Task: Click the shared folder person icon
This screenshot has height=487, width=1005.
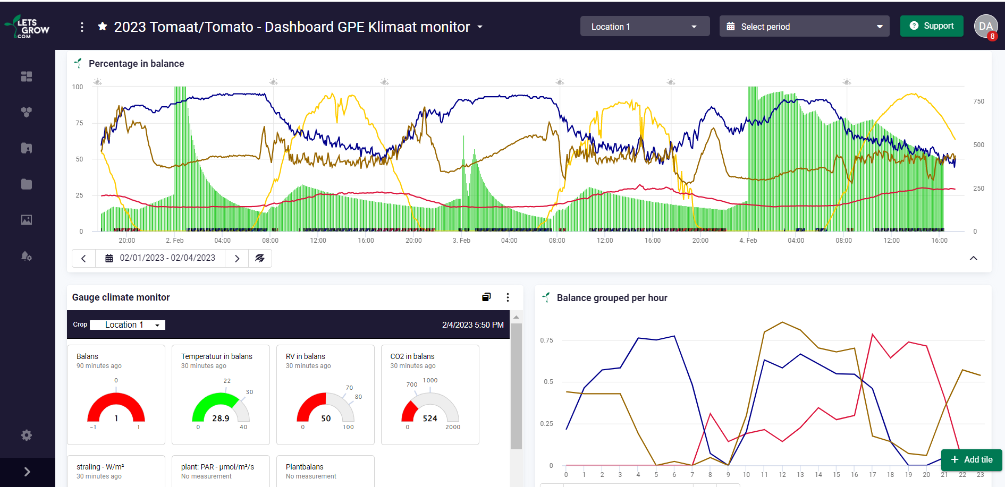Action: pos(27,148)
